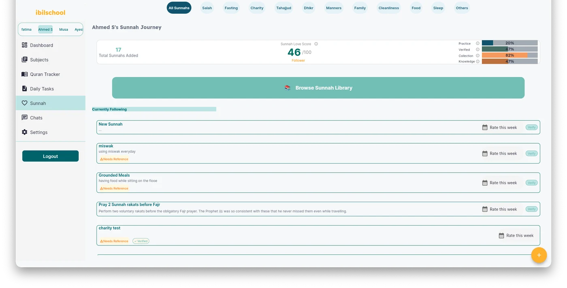Filter sunnahs by Manners
Viewport: 567px width, 288px height.
tap(334, 8)
